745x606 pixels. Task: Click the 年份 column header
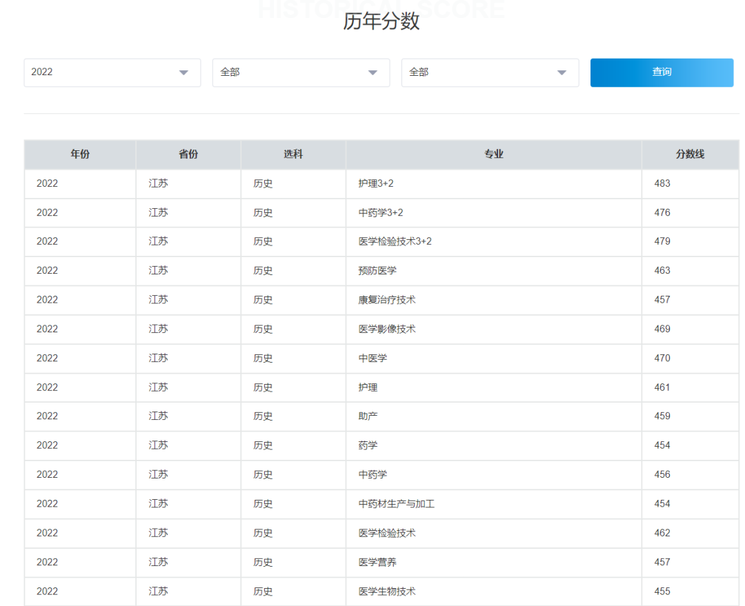coord(80,154)
